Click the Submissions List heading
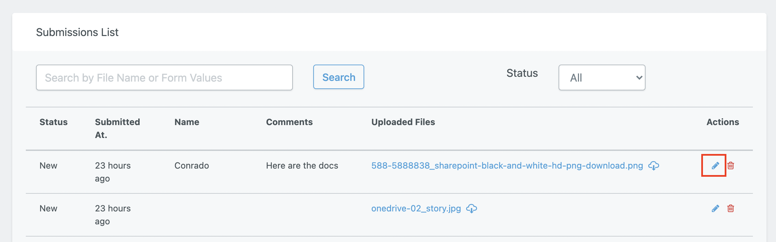 coord(77,32)
